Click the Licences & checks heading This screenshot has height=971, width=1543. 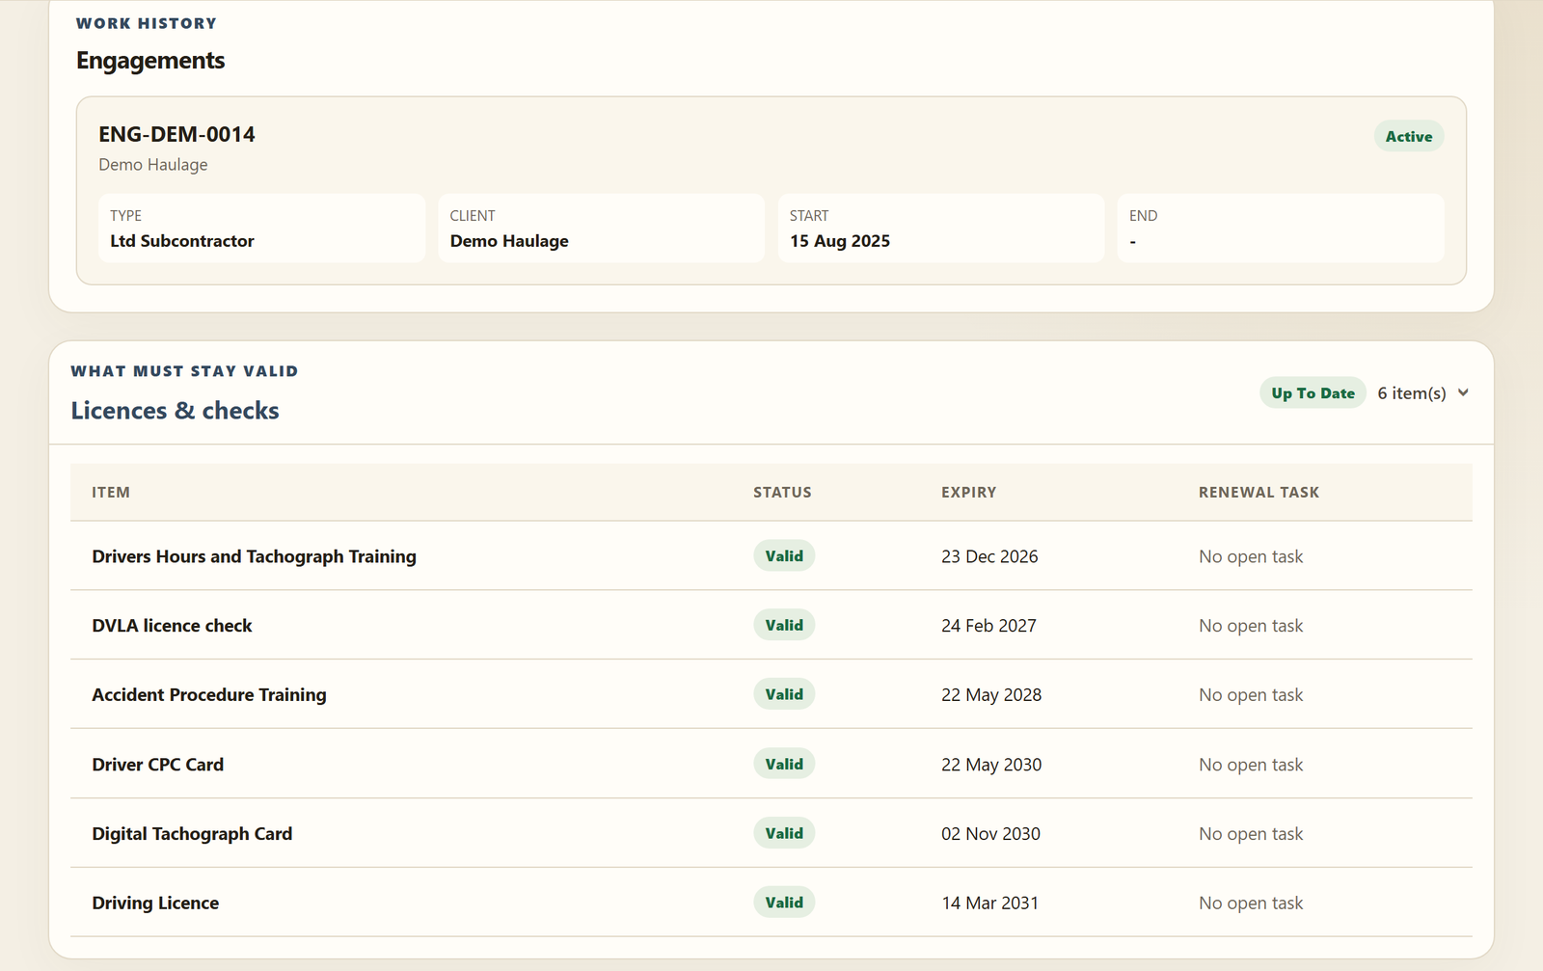pyautogui.click(x=175, y=411)
